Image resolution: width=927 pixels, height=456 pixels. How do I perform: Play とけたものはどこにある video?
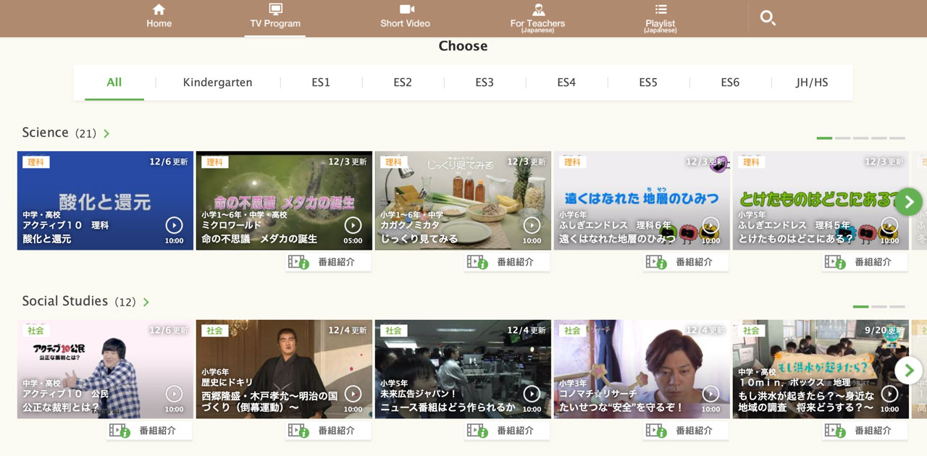click(889, 224)
